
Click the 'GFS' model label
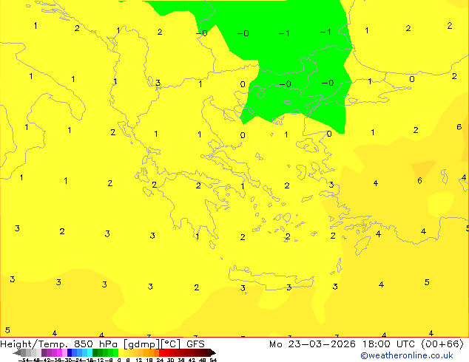(x=195, y=344)
